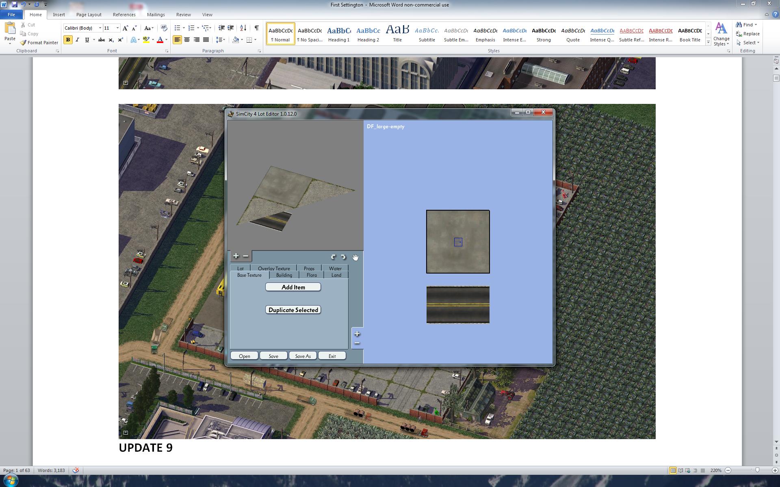Toggle Bold formatting

coord(68,40)
